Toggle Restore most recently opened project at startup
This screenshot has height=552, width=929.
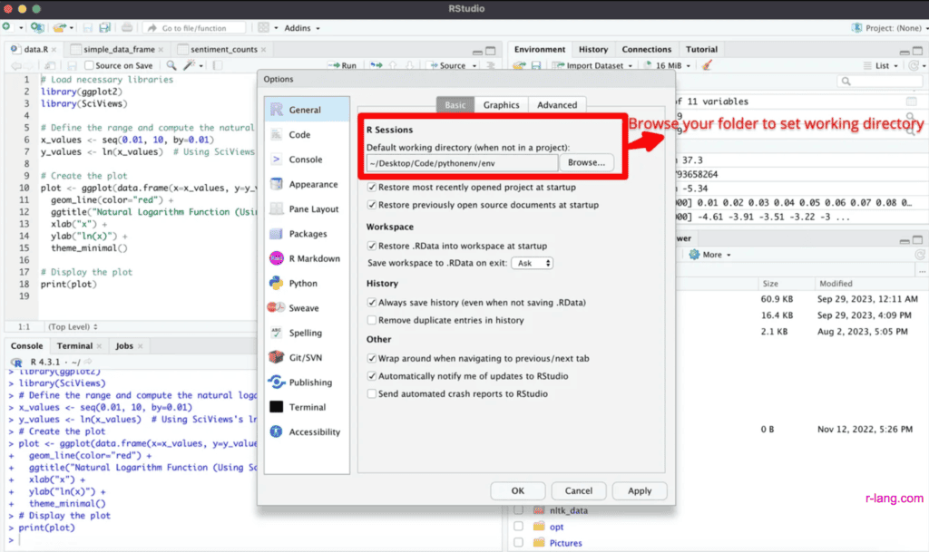371,187
